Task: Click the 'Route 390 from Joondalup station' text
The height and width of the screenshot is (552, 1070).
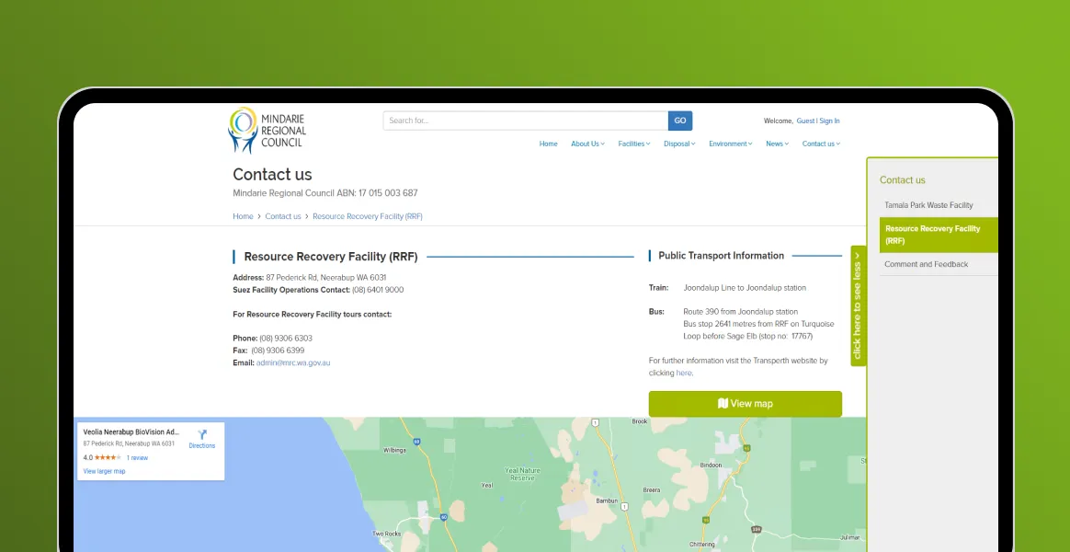Action: click(741, 312)
